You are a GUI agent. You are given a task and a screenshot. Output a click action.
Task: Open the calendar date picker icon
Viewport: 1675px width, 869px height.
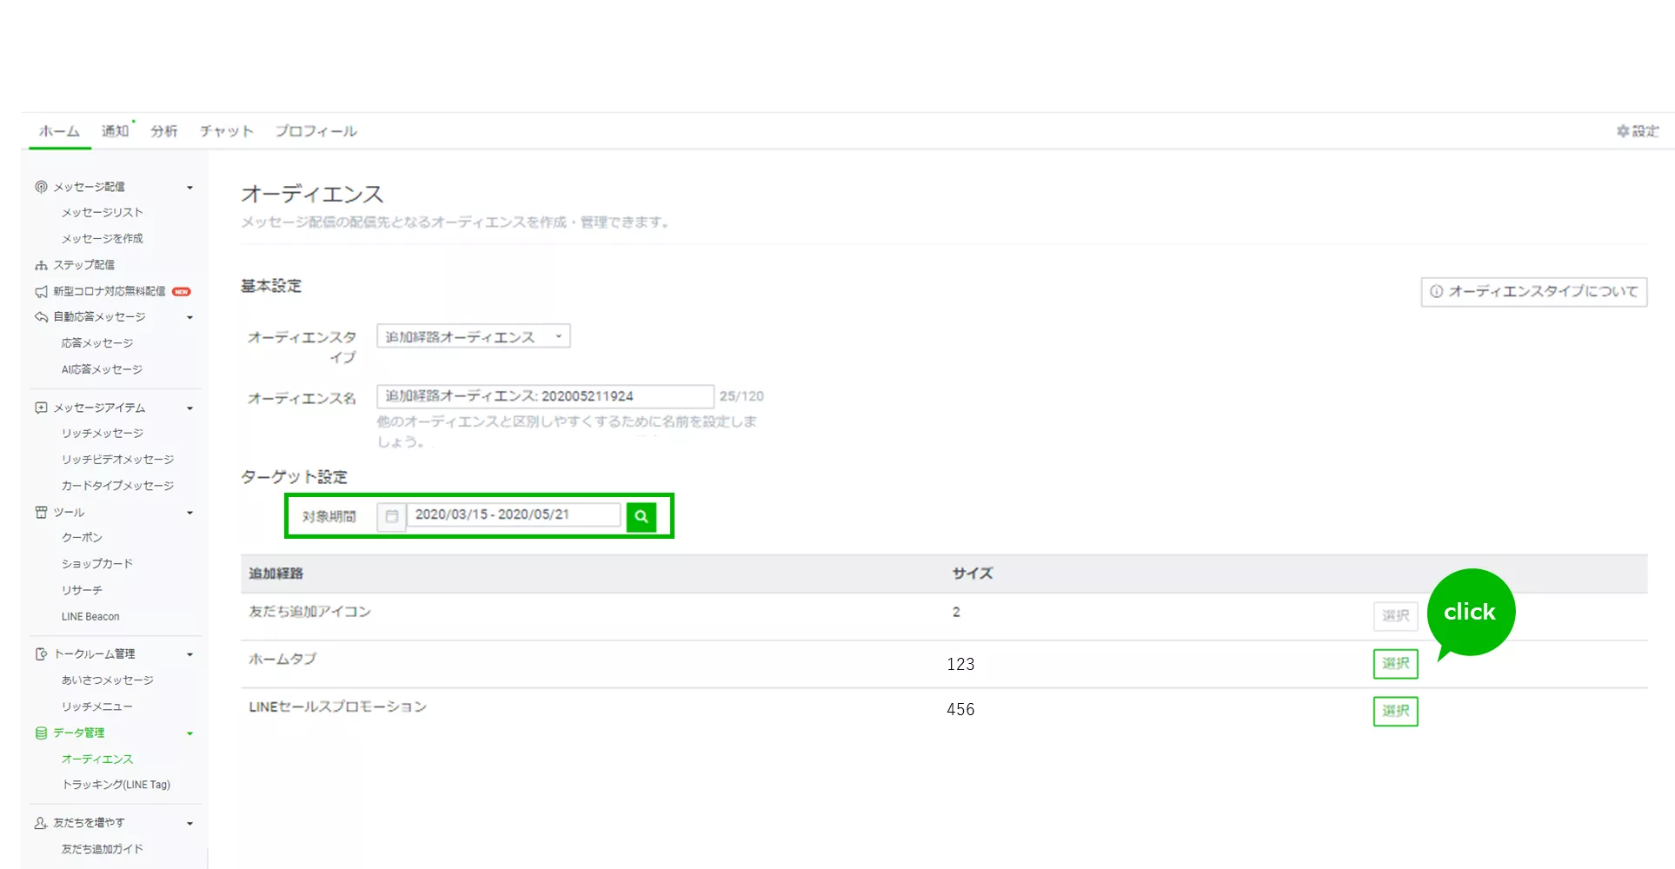[x=391, y=516]
